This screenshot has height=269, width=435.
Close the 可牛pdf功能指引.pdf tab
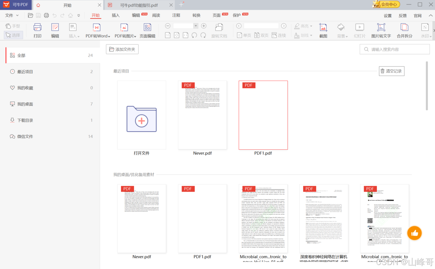(171, 5)
